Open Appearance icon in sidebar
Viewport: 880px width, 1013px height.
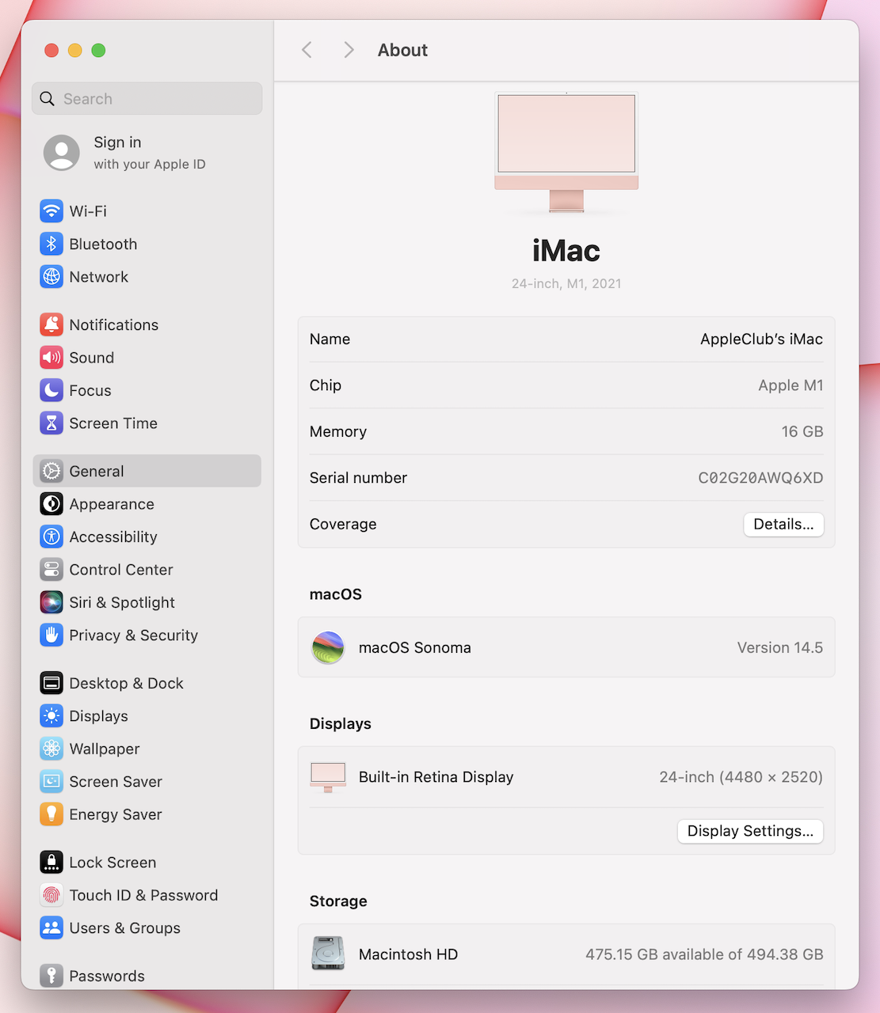pos(51,504)
